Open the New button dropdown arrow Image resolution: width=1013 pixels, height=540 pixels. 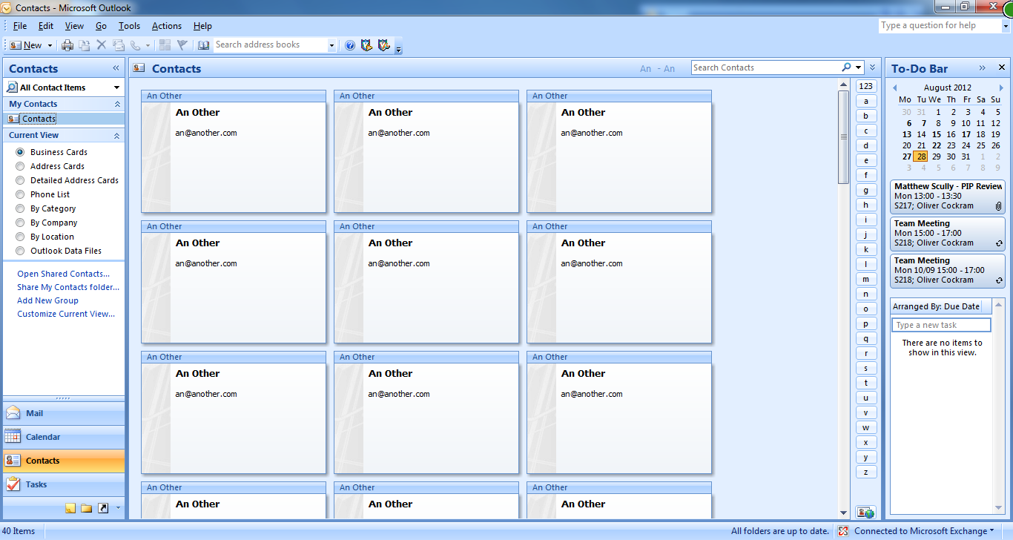click(50, 45)
